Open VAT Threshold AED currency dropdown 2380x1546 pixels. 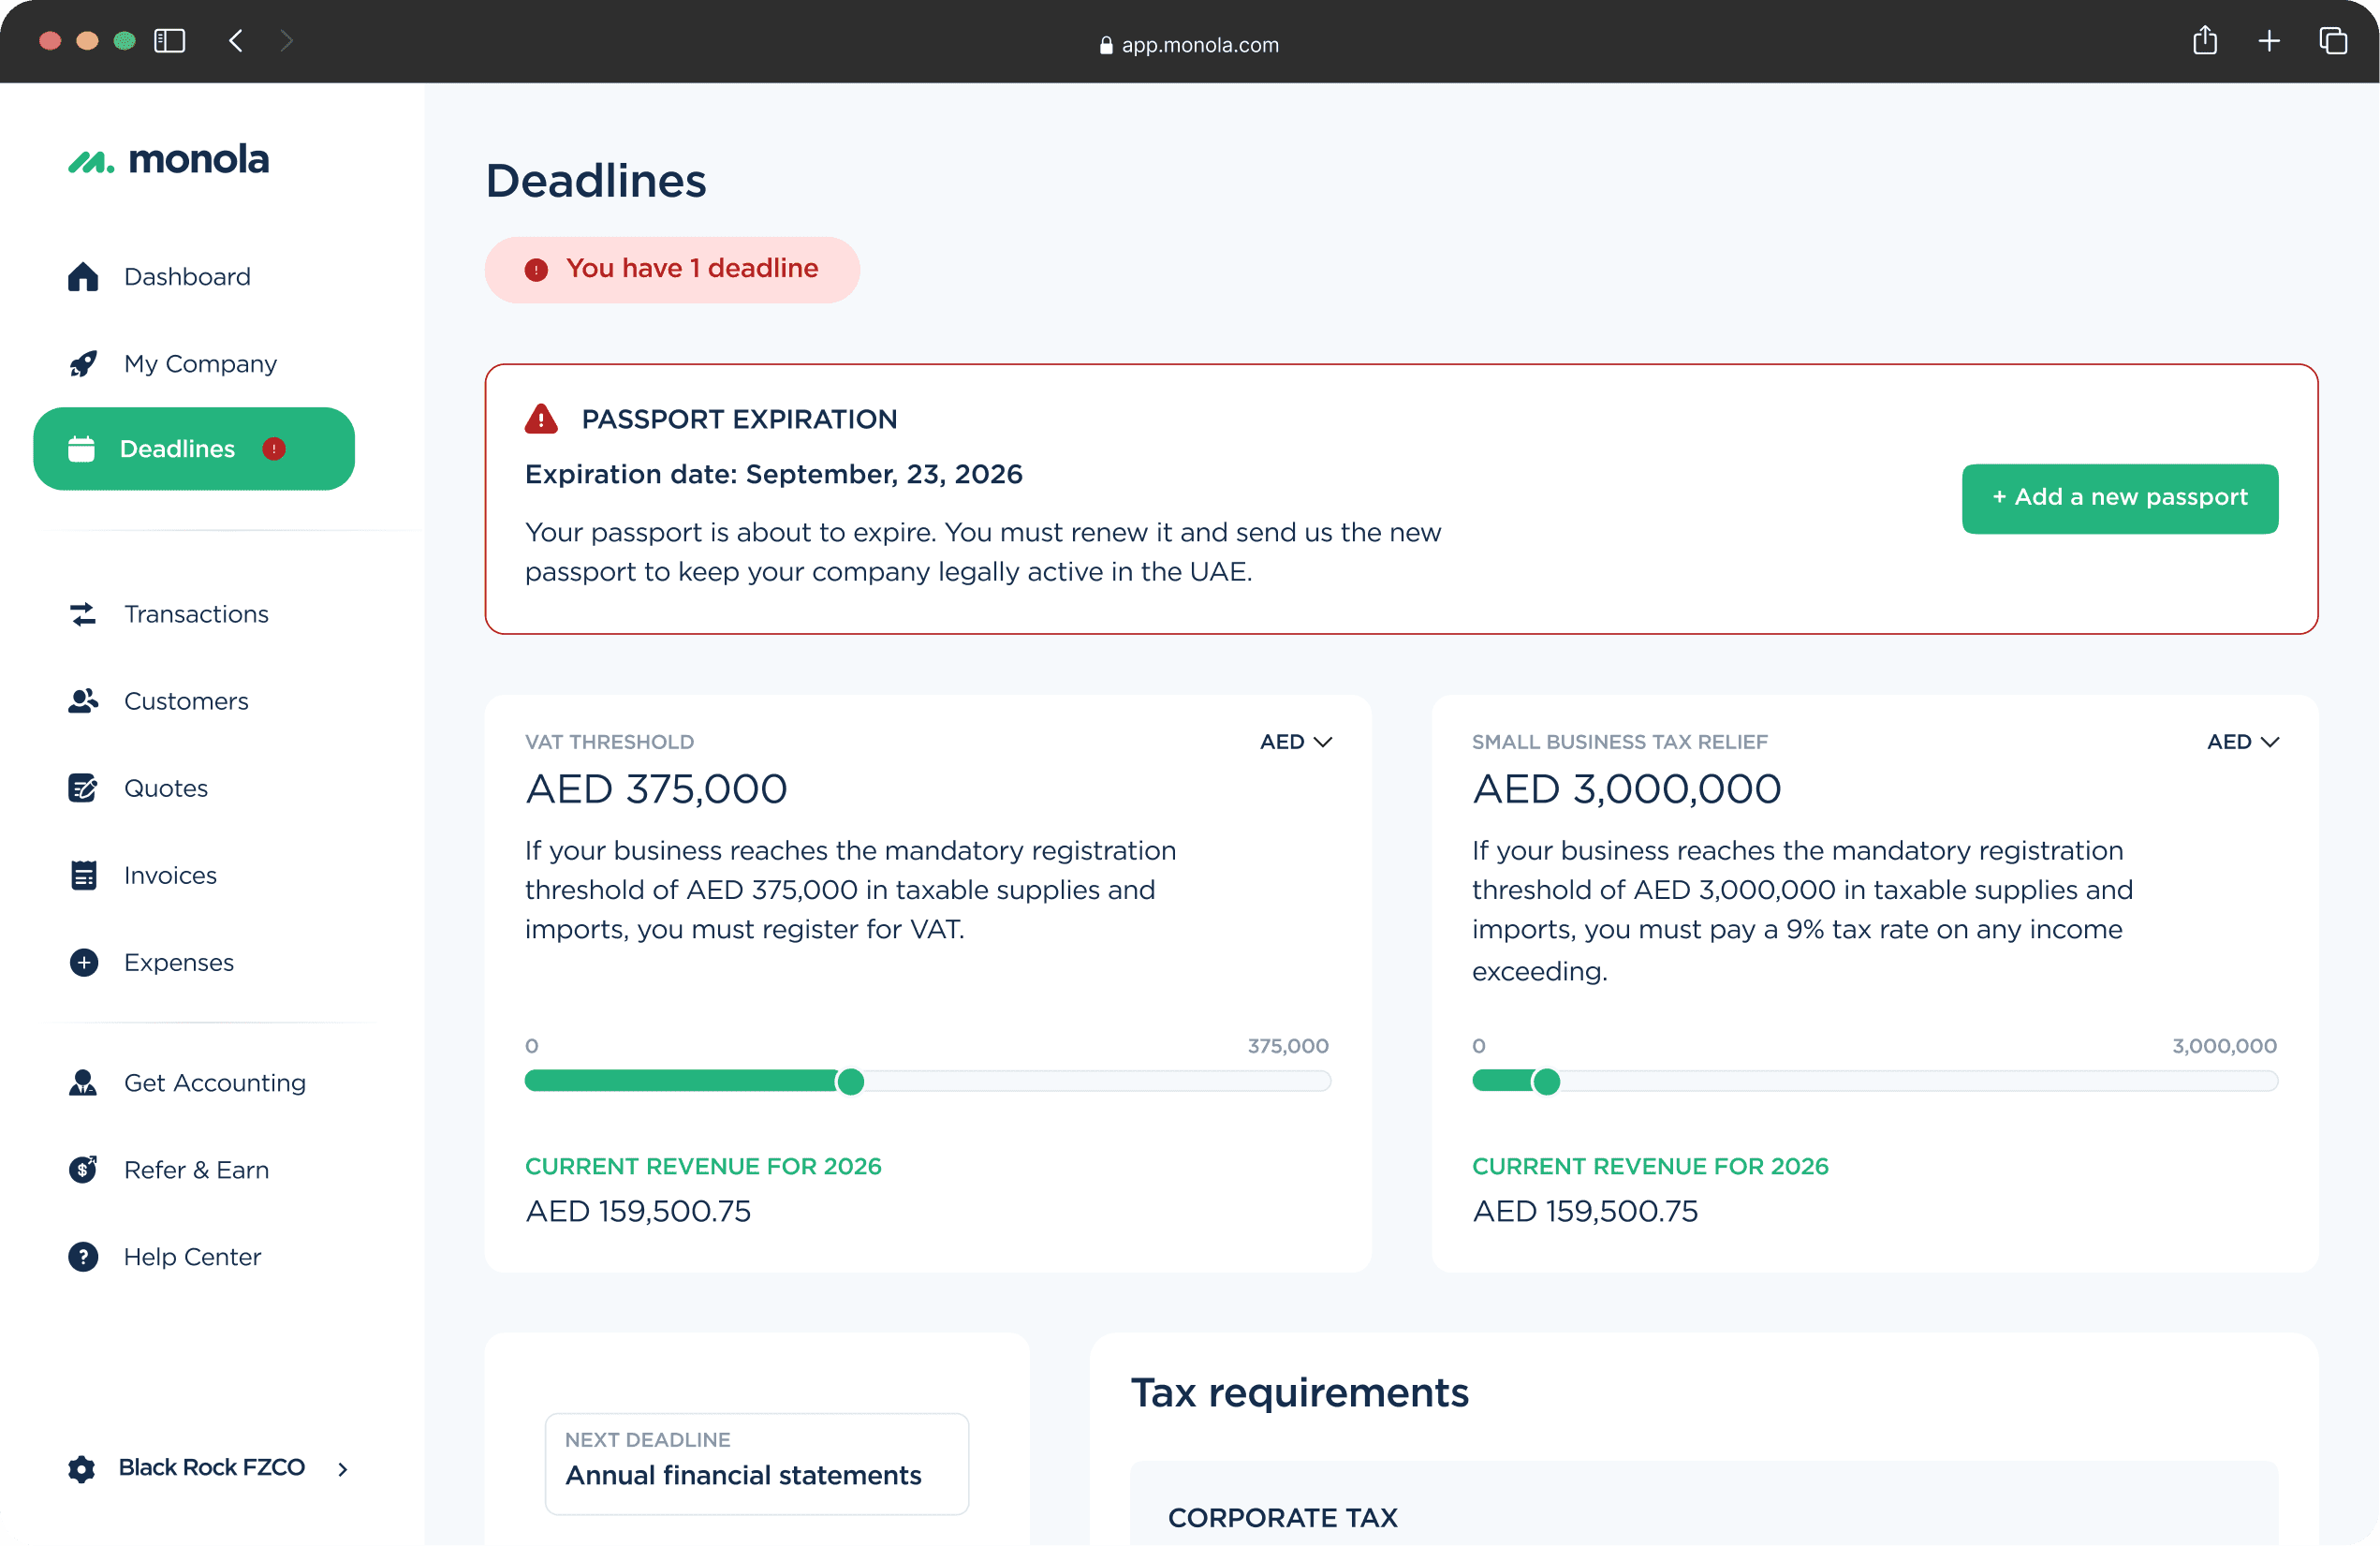(x=1295, y=742)
